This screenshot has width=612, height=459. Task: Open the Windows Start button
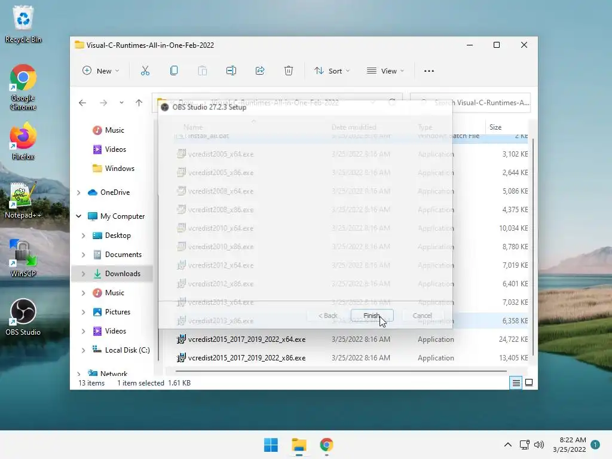tap(271, 445)
